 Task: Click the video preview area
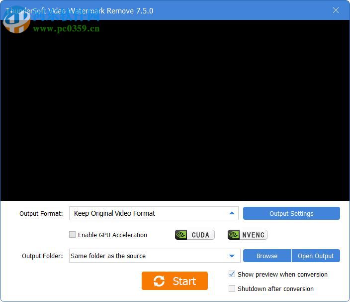pos(175,110)
